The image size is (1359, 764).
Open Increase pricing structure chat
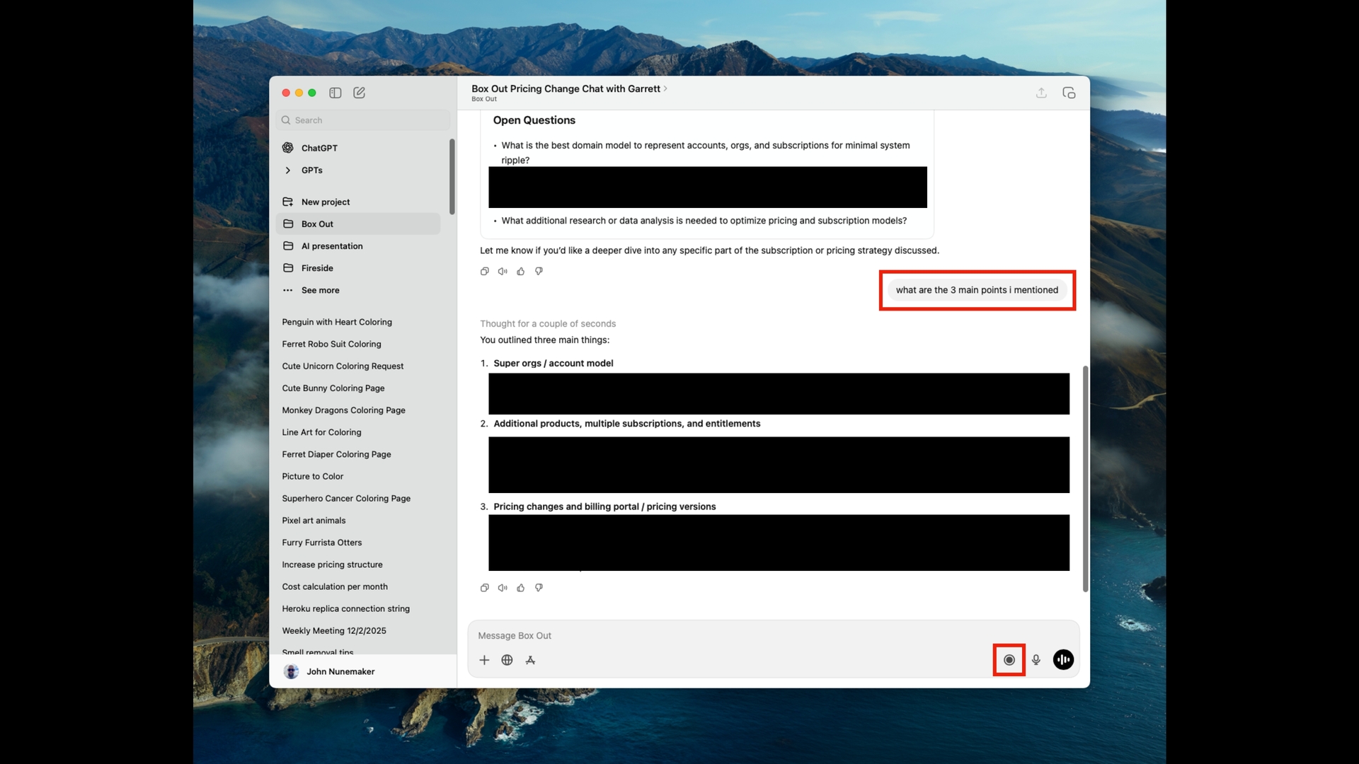point(332,565)
